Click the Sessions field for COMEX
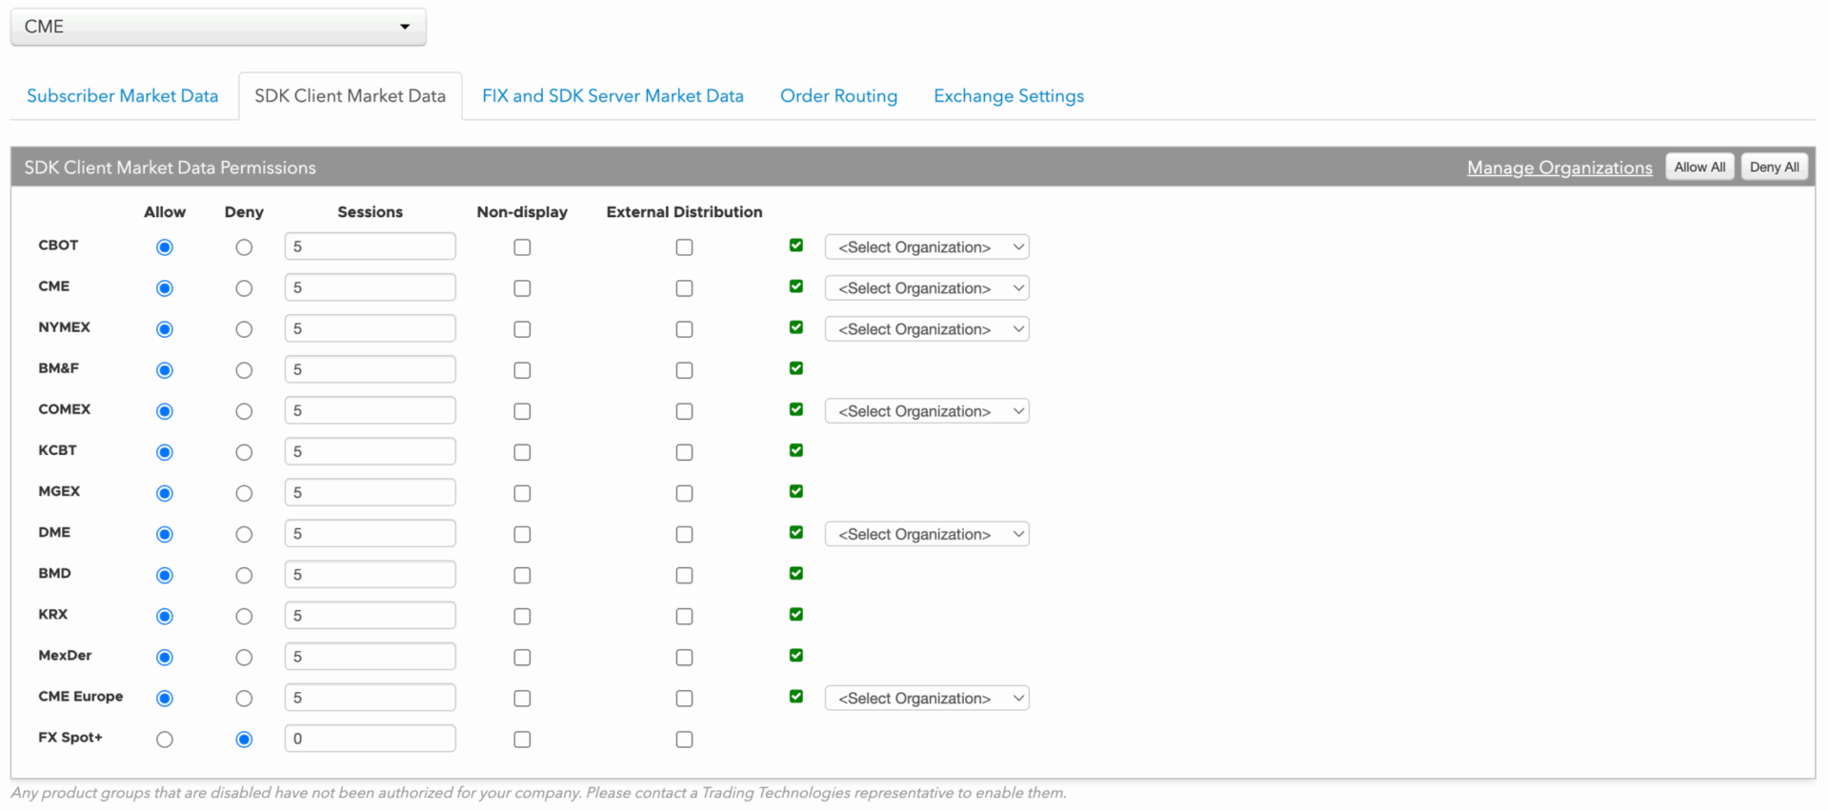Viewport: 1829px width, 810px height. click(370, 410)
